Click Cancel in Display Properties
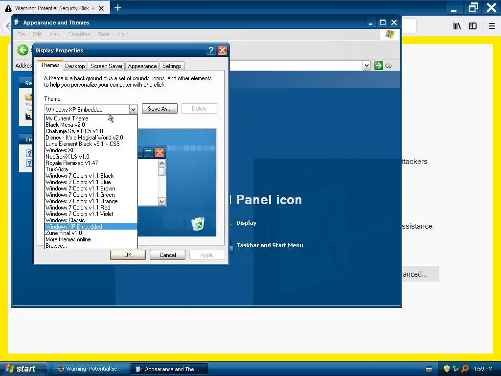Screen dimensions: 501x376 tap(167, 255)
